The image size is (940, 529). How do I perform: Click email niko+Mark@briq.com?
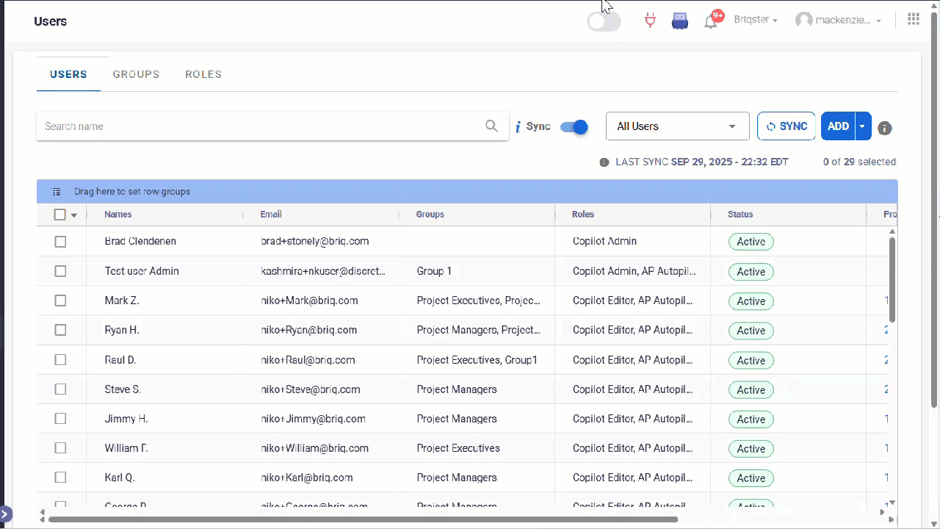(309, 301)
